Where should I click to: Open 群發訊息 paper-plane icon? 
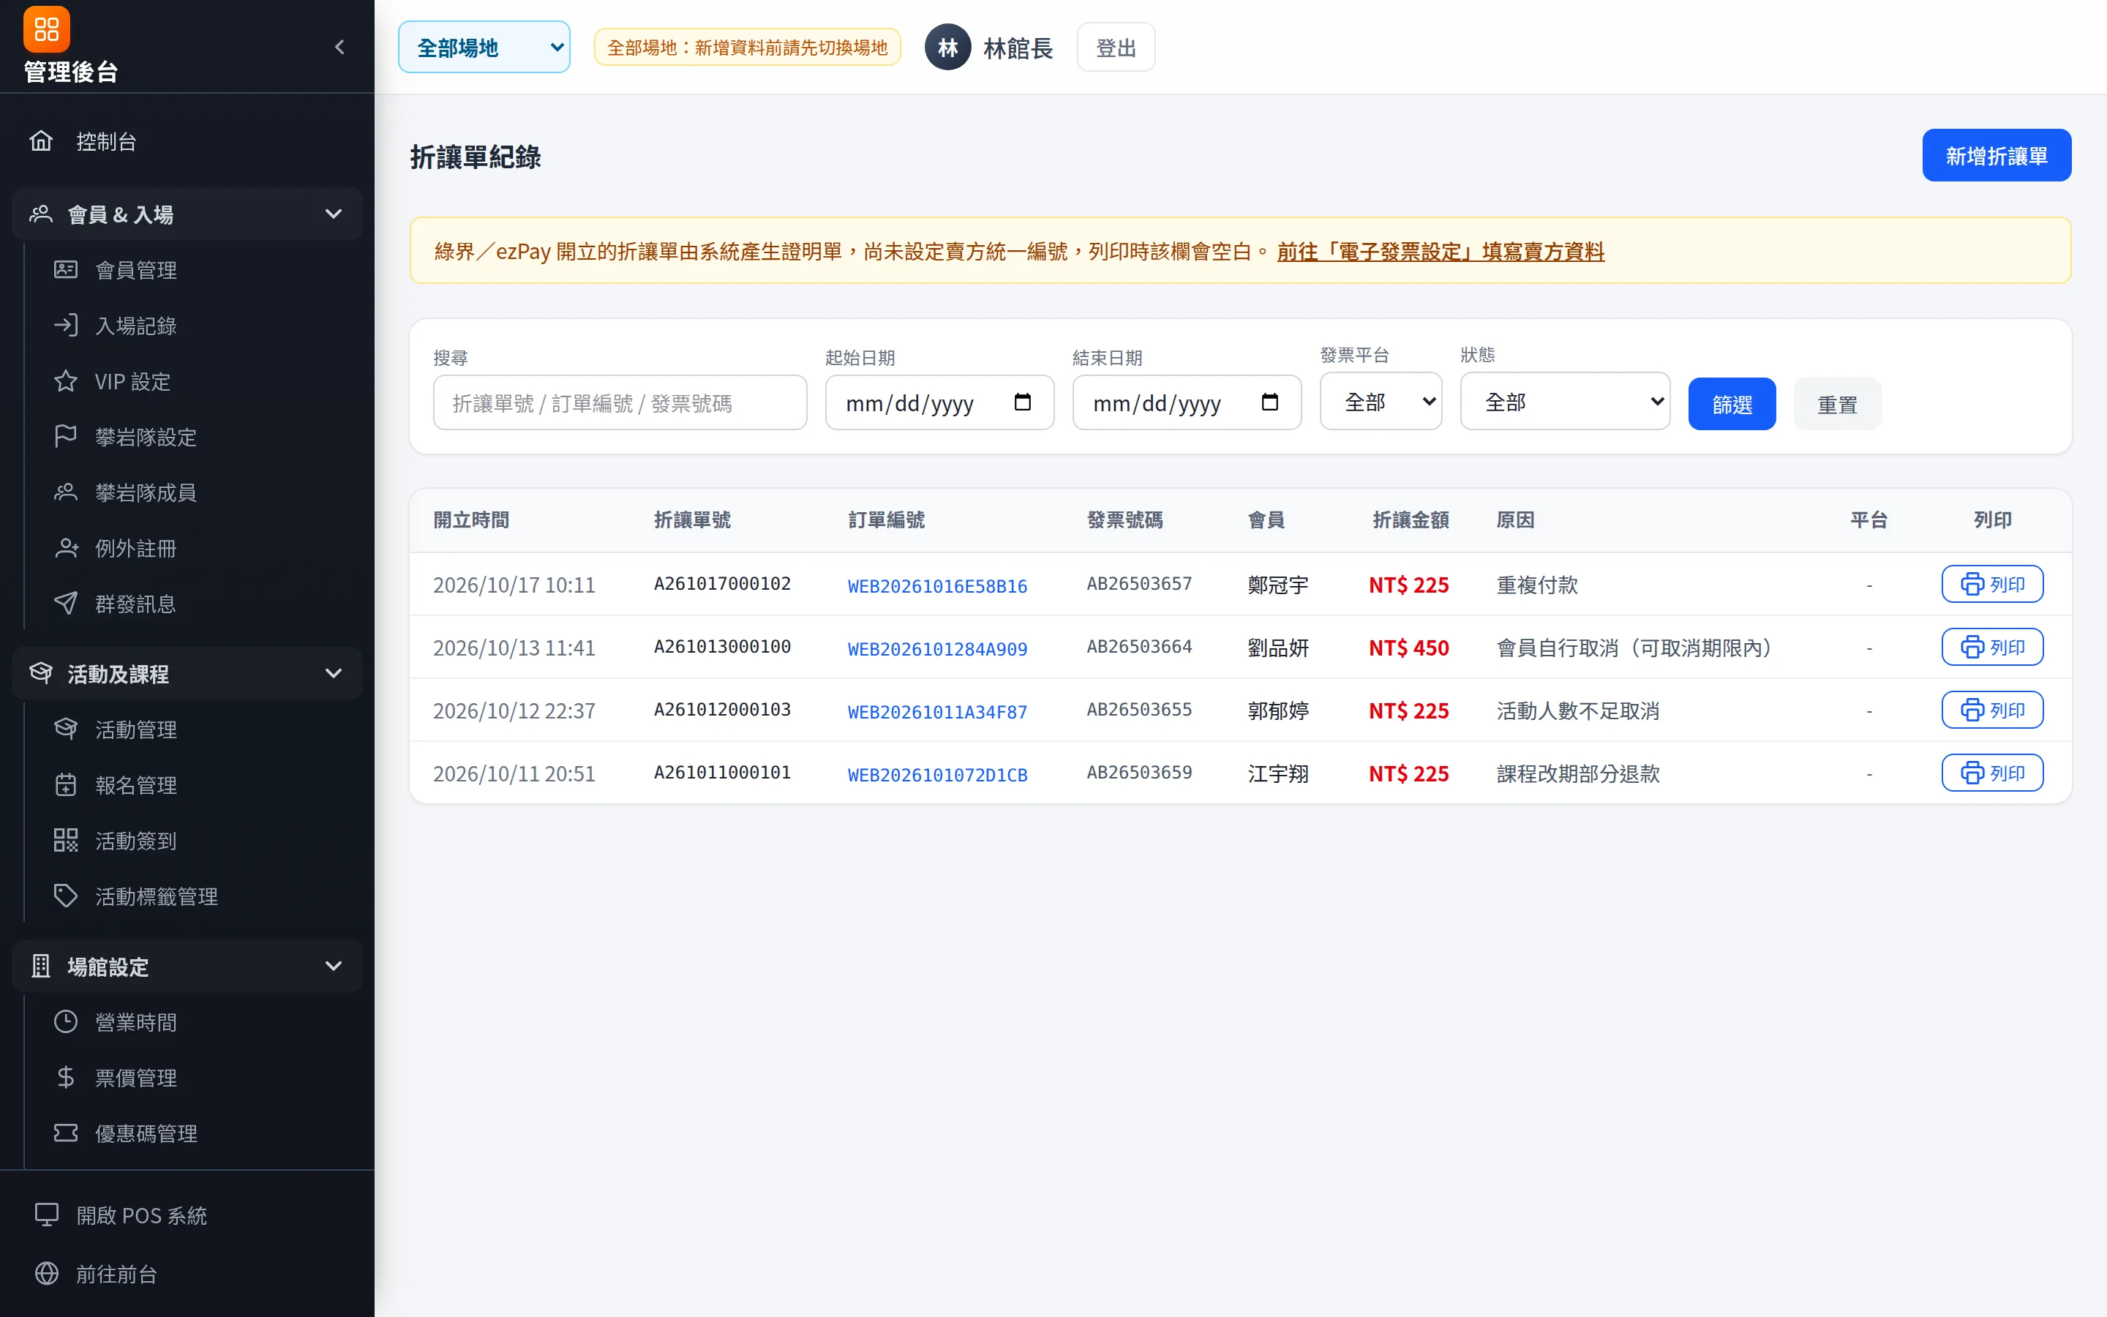tap(66, 604)
